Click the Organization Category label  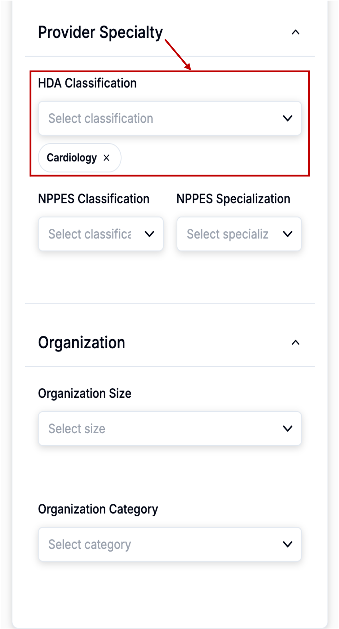tap(98, 509)
